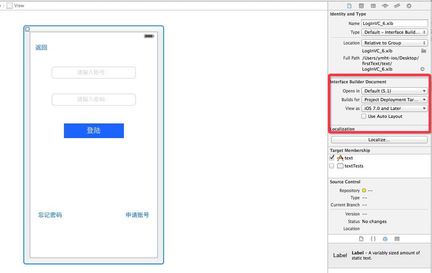Click the battery icon in canvas status bar
This screenshot has height=273, width=432.
click(149, 36)
